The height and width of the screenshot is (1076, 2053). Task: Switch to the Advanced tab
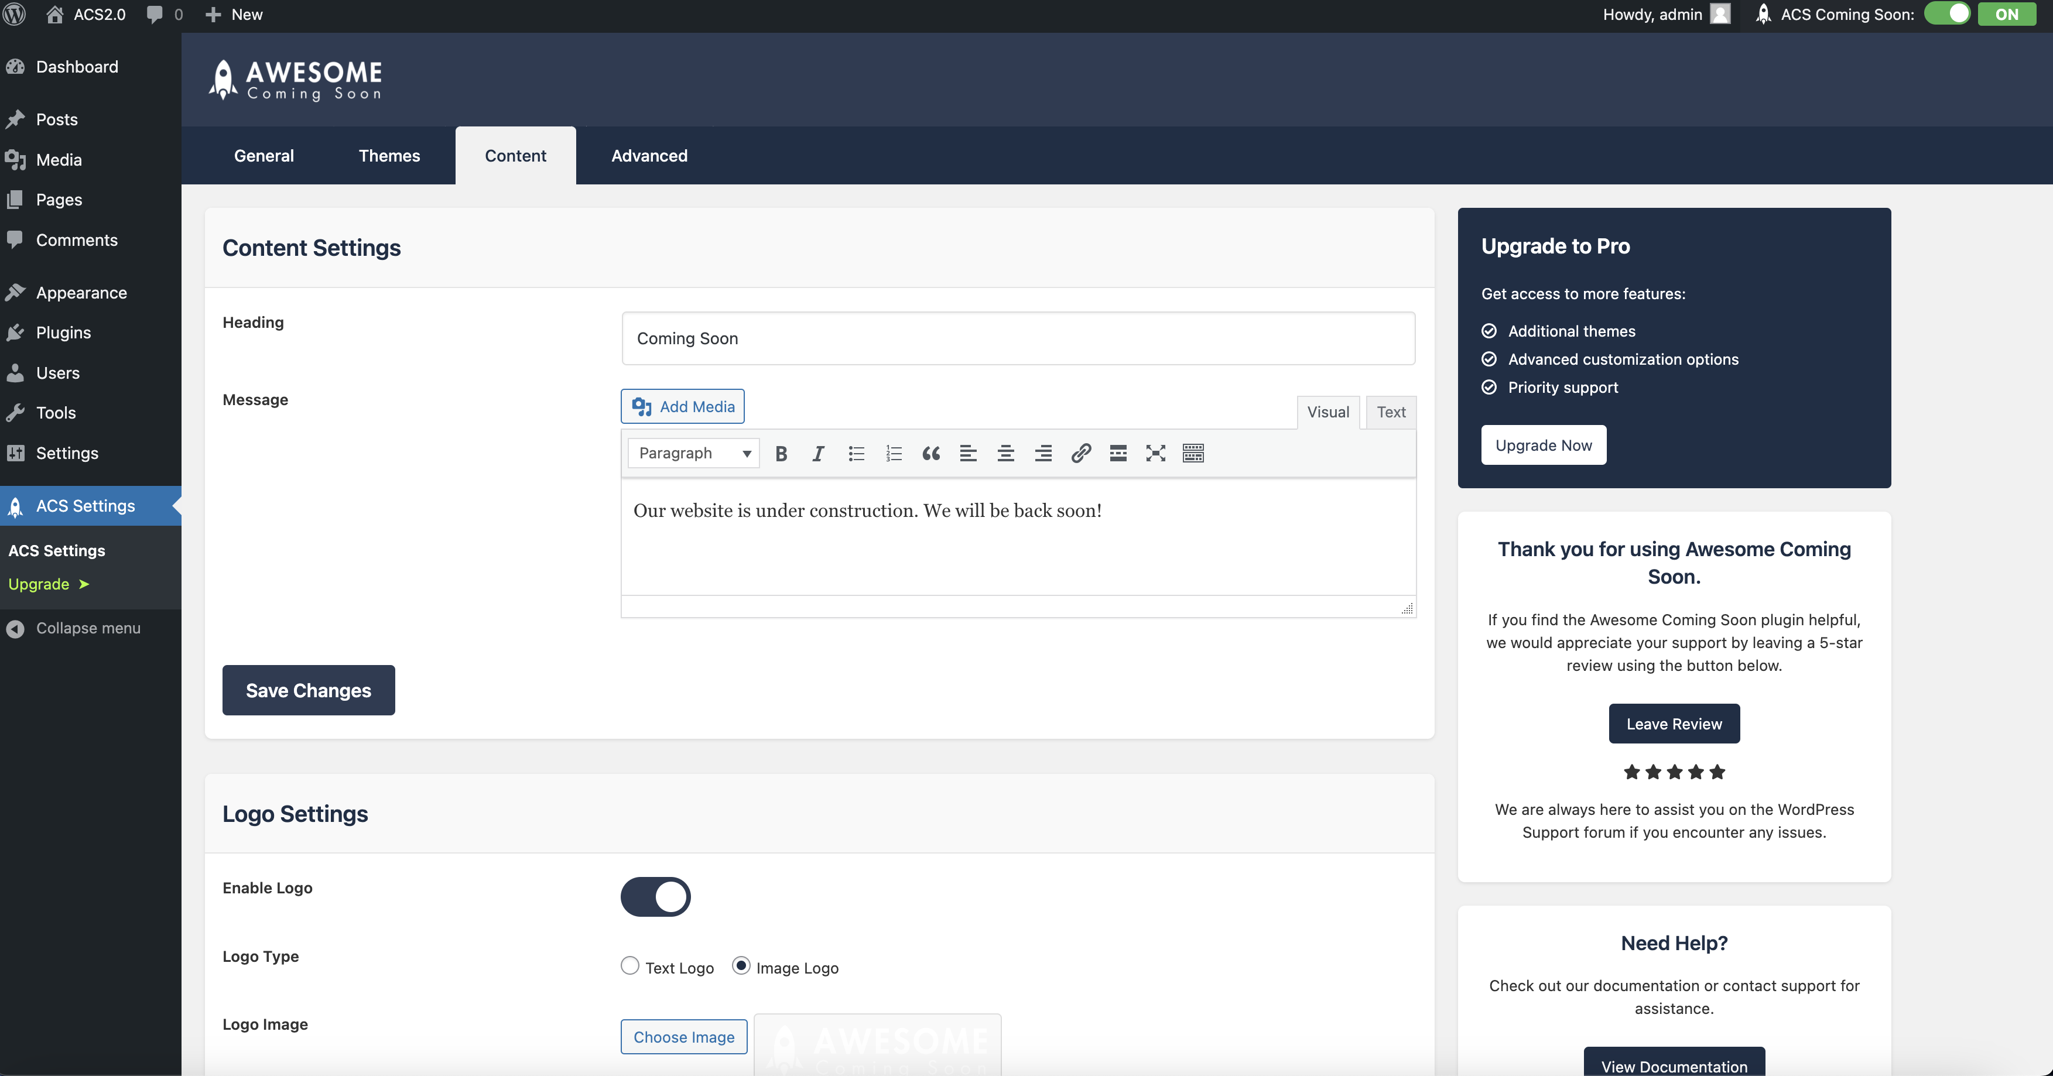click(x=649, y=155)
